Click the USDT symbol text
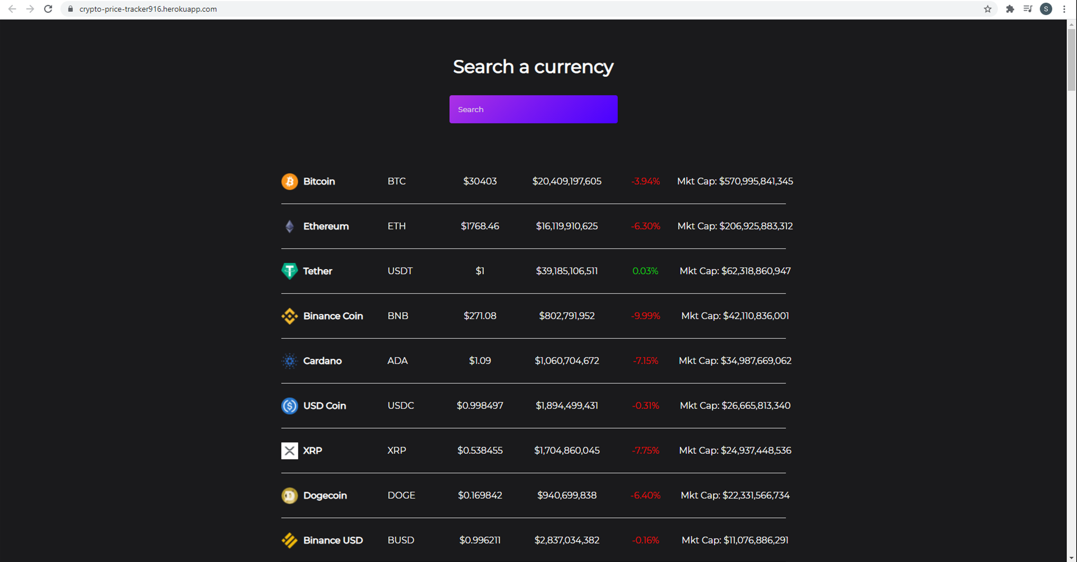Screen dimensions: 1077x562 [400, 271]
